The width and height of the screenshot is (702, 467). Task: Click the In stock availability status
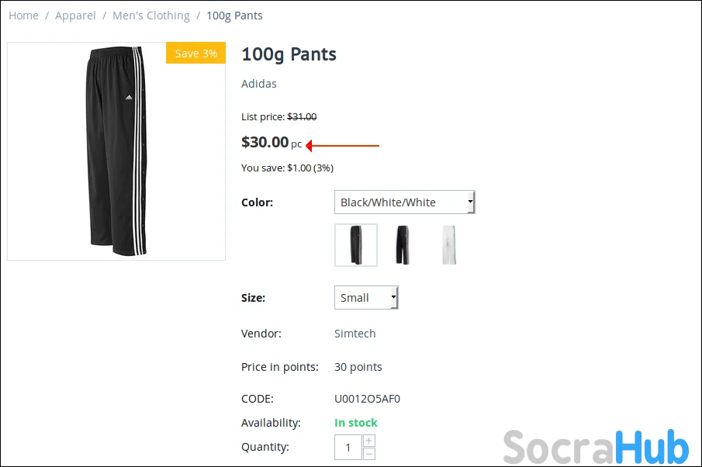pyautogui.click(x=356, y=423)
